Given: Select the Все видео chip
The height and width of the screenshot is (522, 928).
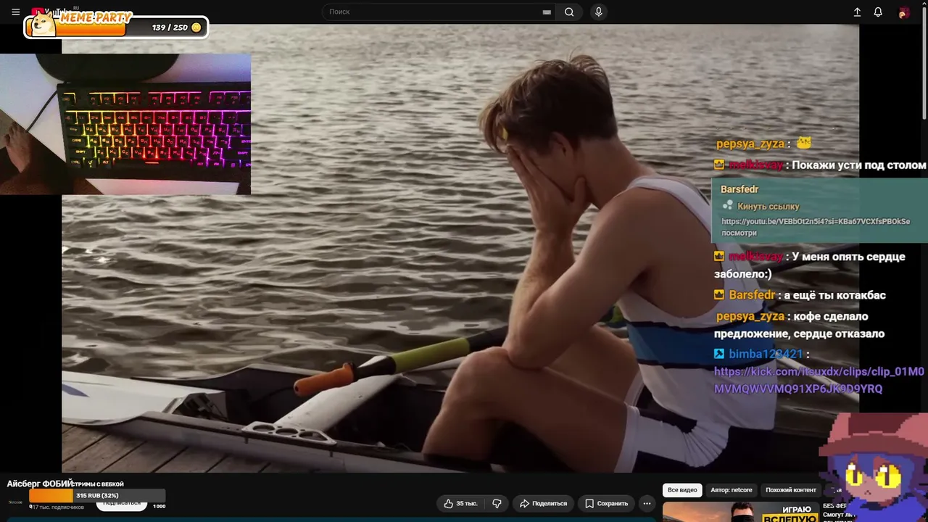Looking at the screenshot, I should (x=682, y=490).
